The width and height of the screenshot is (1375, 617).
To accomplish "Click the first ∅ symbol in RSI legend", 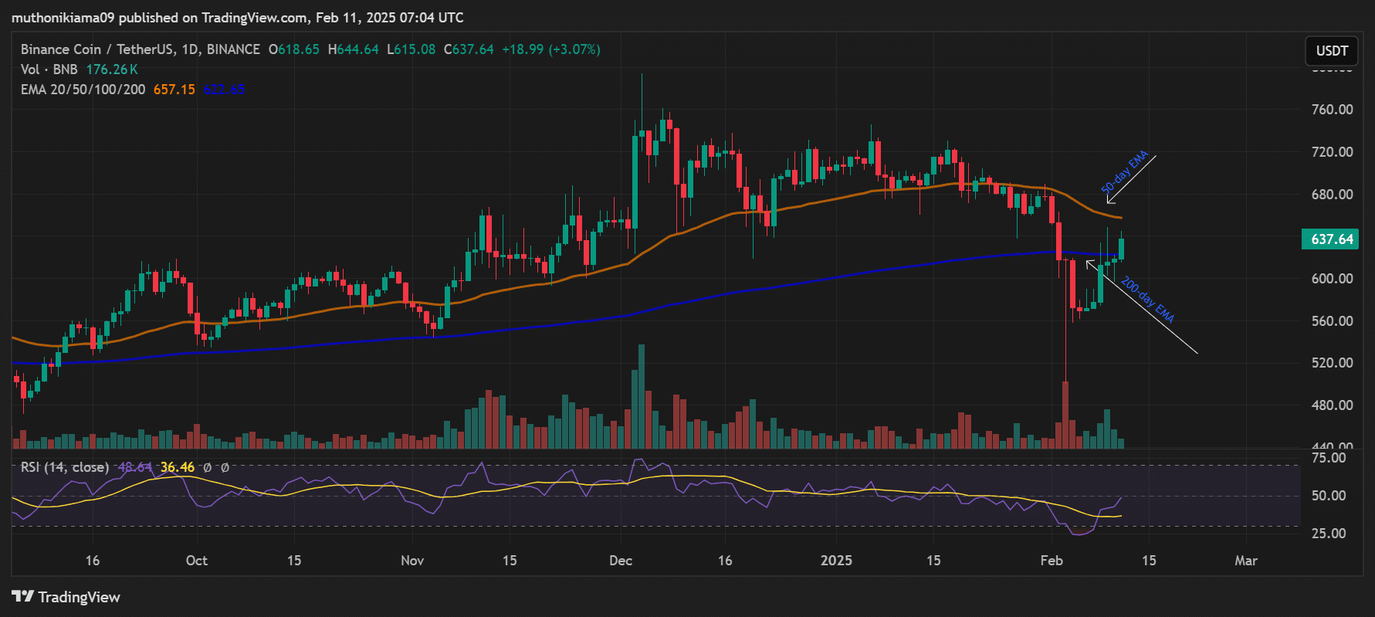I will click(x=207, y=467).
